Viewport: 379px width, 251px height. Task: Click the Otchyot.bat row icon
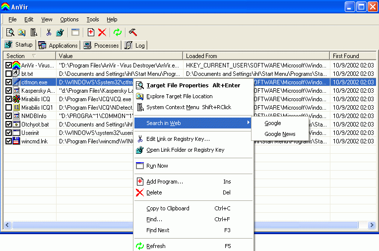pyautogui.click(x=16, y=125)
